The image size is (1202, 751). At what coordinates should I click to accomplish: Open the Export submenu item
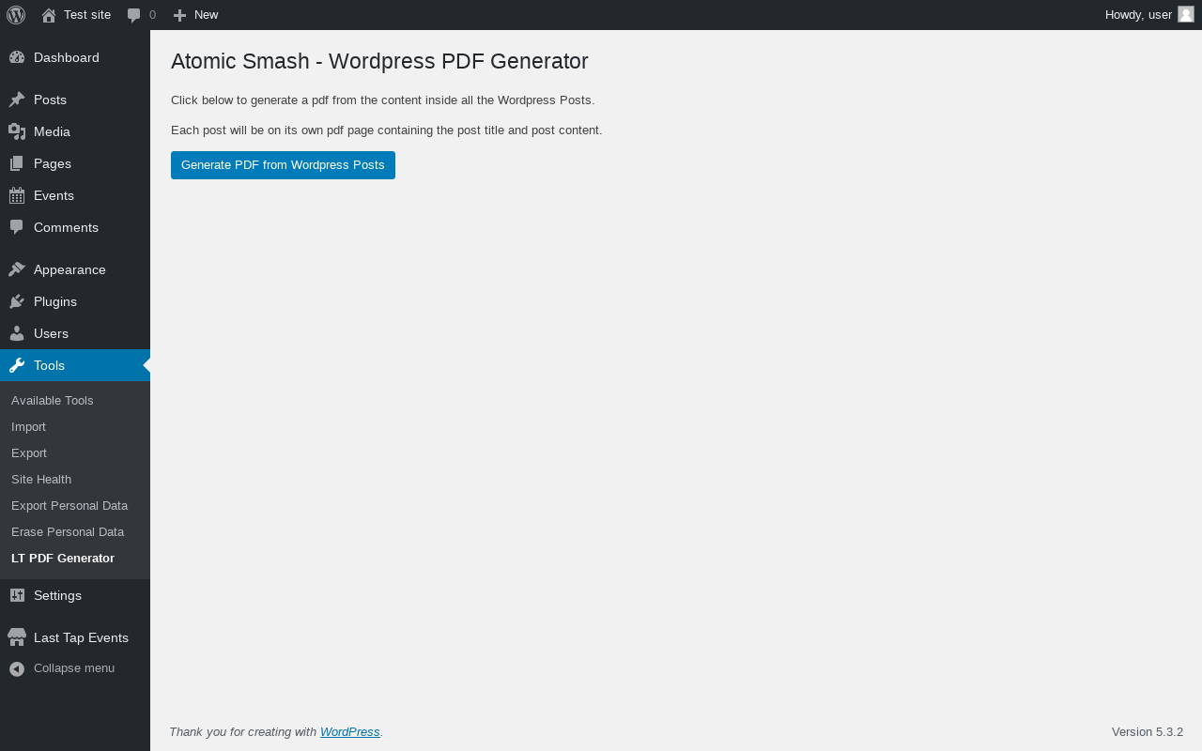point(29,452)
